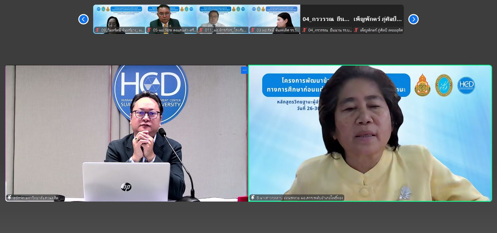497x233 pixels.
Task: Open the three-dot options on admin video tile
Action: click(244, 70)
